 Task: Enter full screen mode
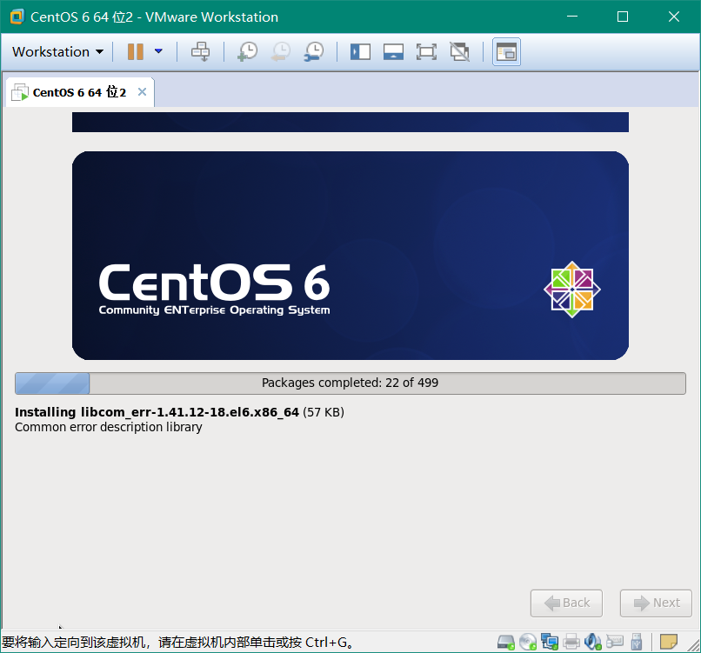(426, 52)
